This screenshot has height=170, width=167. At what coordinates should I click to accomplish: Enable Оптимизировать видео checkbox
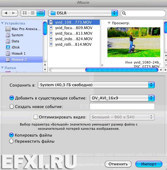[x=36, y=117]
